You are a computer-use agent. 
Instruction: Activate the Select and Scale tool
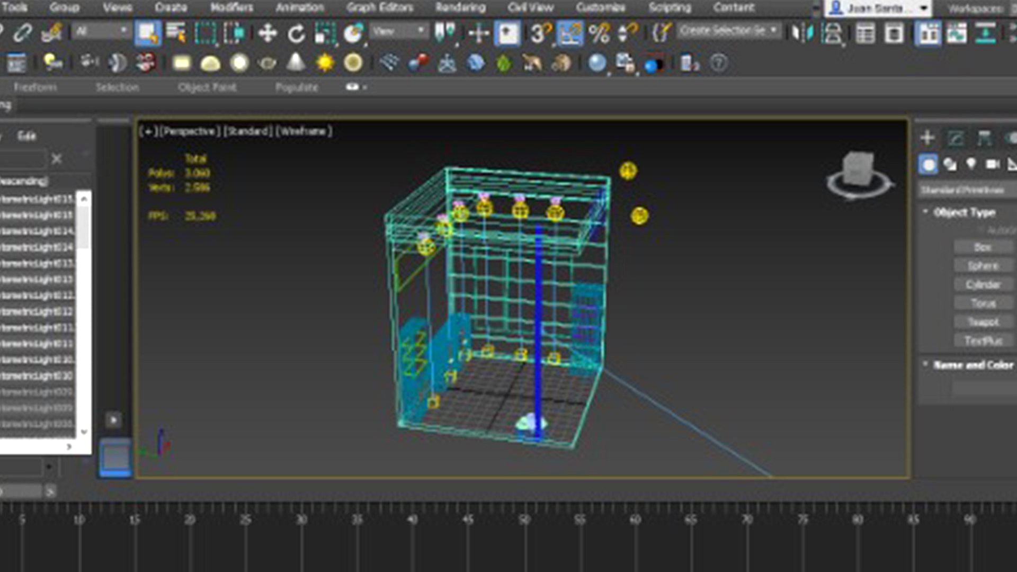[325, 33]
